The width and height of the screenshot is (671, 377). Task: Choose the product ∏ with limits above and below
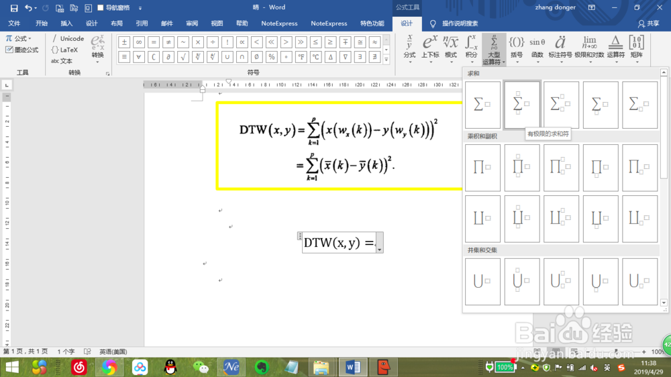pyautogui.click(x=521, y=167)
